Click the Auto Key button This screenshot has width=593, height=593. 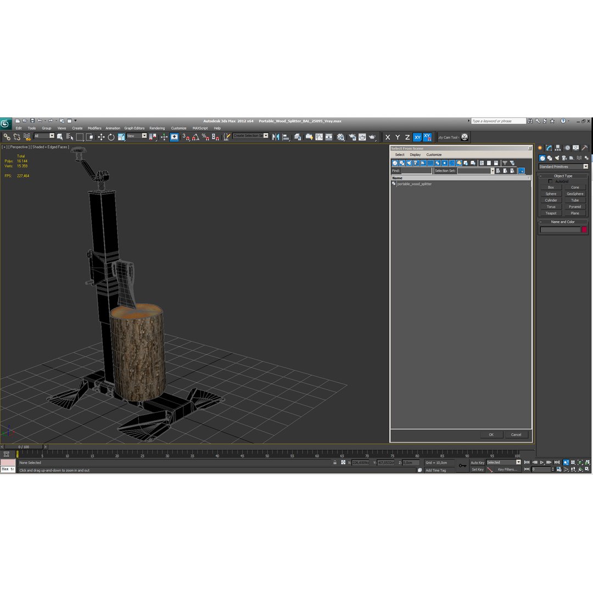(x=477, y=462)
